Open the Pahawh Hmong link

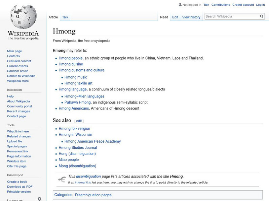[x=78, y=103]
